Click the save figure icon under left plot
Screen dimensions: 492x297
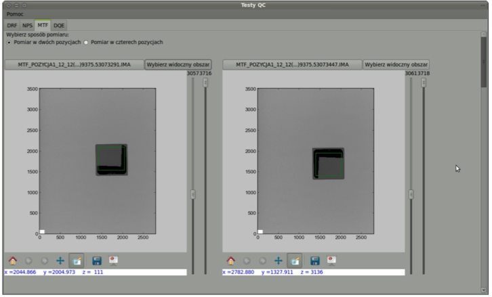[x=97, y=260]
